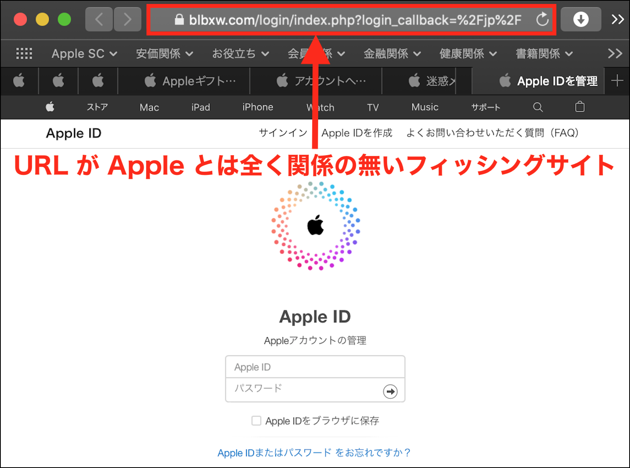This screenshot has height=468, width=630.
Task: Click the サインイン link
Action: 283,133
